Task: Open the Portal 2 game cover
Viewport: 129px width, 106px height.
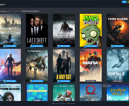Action: [x=118, y=65]
